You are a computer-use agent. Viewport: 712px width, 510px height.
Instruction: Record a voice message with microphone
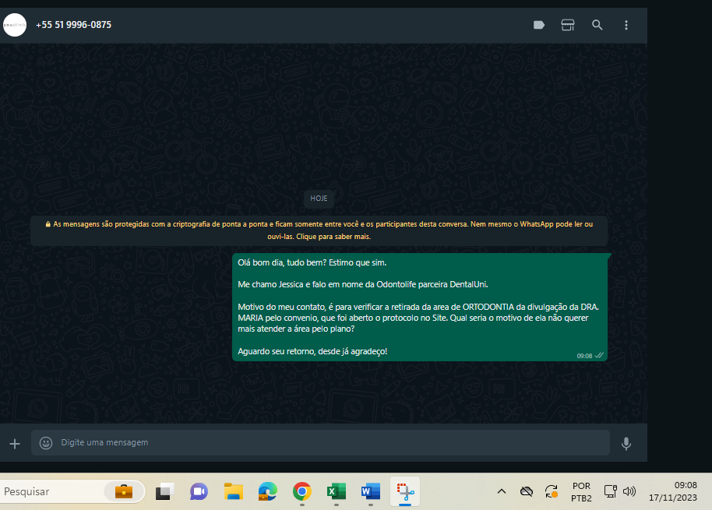626,443
